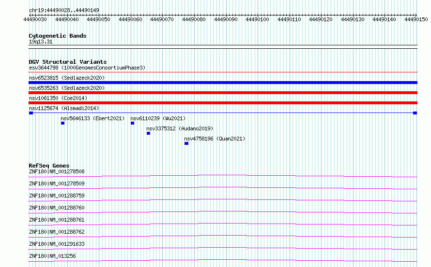The width and height of the screenshot is (431, 267).
Task: Click ZNF180|NM_001288760 transcript label
Action: pos(57,208)
